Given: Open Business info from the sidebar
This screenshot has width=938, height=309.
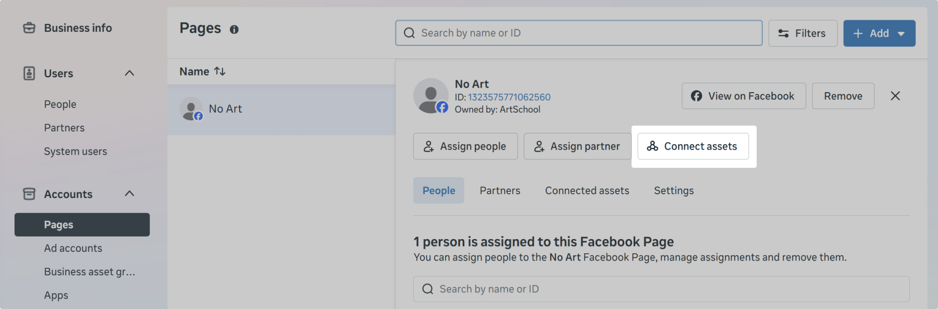Looking at the screenshot, I should (78, 28).
